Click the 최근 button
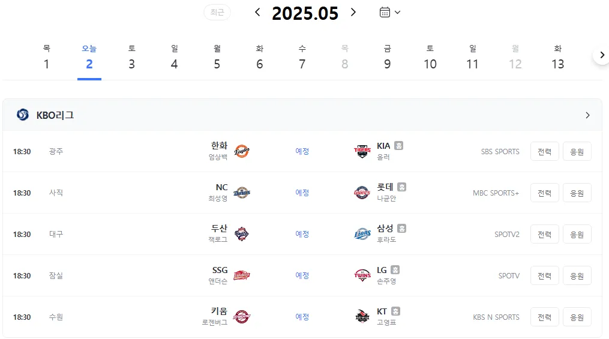This screenshot has width=609, height=339. coord(217,13)
